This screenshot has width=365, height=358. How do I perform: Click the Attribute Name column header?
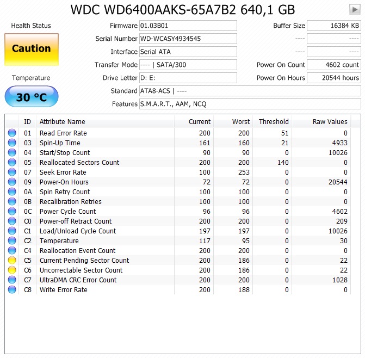tap(105, 121)
